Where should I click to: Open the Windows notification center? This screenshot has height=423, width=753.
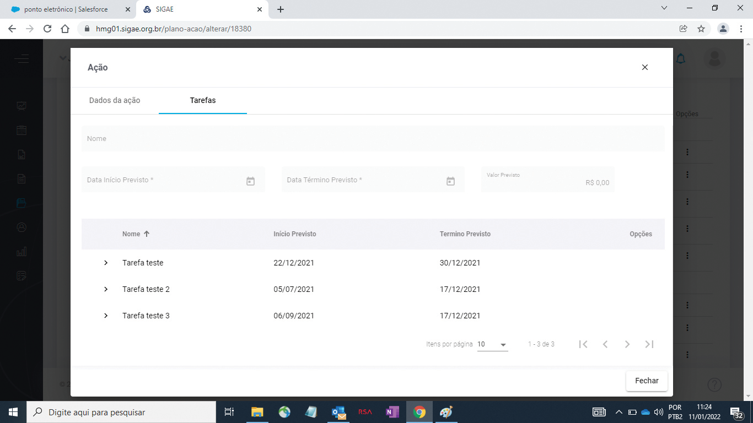coord(737,412)
